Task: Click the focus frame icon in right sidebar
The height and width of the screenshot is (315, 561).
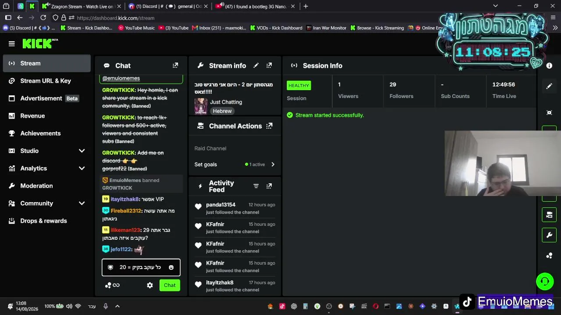Action: coord(549,112)
